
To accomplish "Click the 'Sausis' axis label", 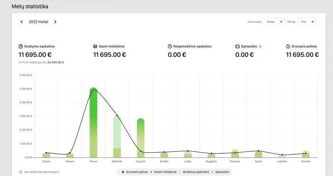I will click(x=46, y=161).
